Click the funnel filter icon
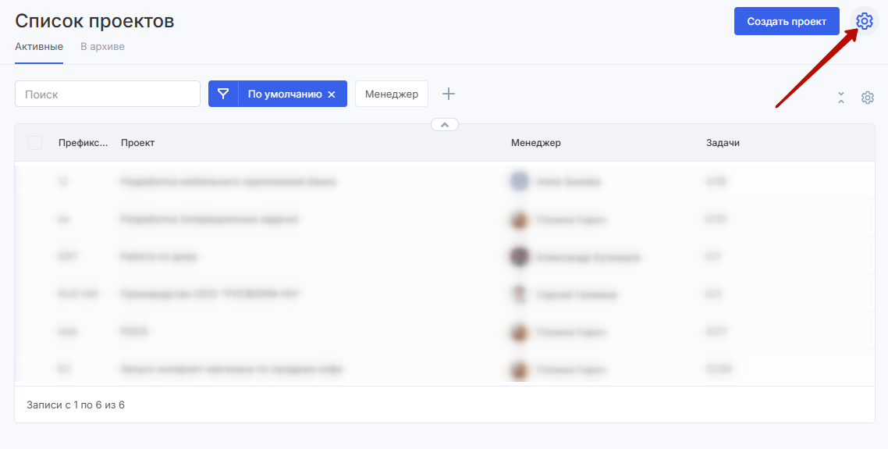The height and width of the screenshot is (449, 888). 223,94
